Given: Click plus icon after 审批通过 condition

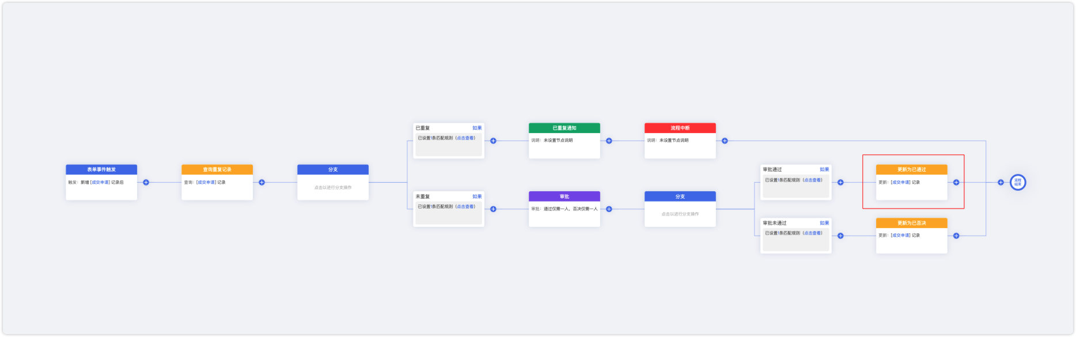Looking at the screenshot, I should [840, 183].
